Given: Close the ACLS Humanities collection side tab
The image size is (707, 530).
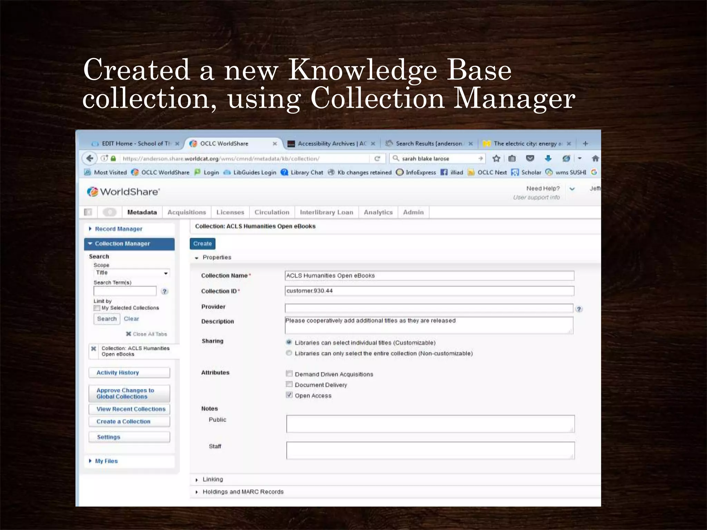Looking at the screenshot, I should pos(94,349).
